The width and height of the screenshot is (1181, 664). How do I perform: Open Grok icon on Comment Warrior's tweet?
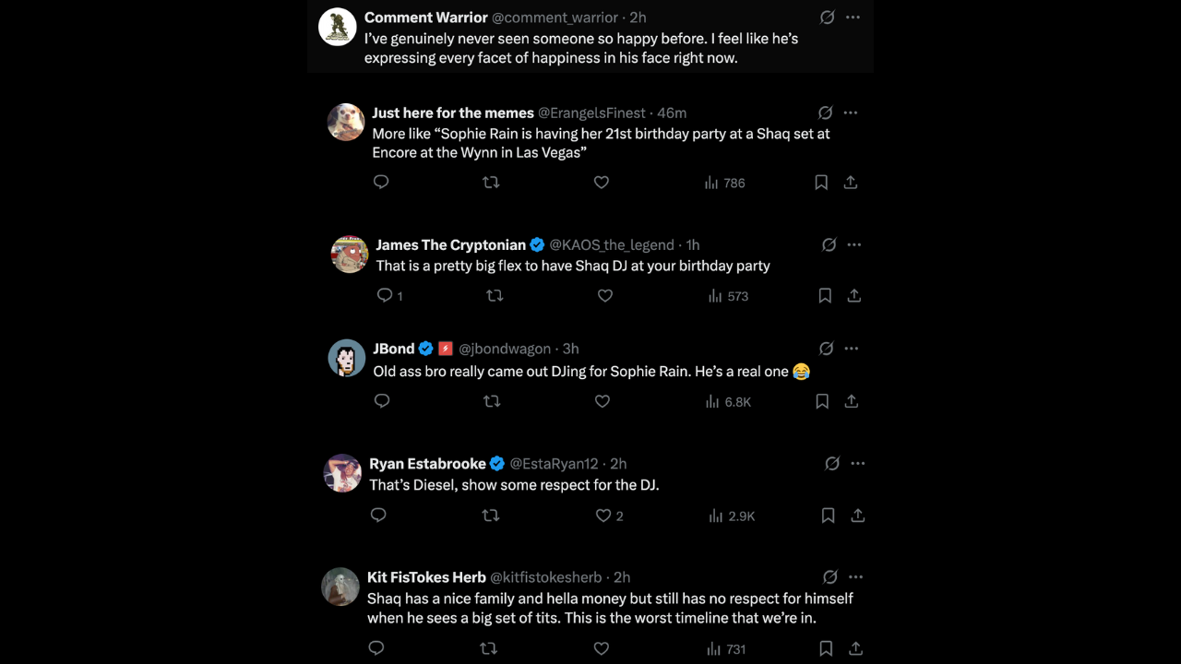[828, 18]
